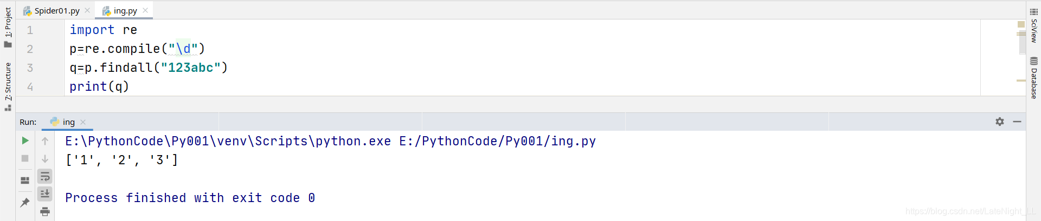Screen dimensions: 1041x221
Task: Close the ing.py editor tab
Action: point(145,10)
